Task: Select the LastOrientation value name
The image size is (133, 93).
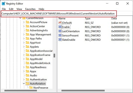Action: (71, 31)
